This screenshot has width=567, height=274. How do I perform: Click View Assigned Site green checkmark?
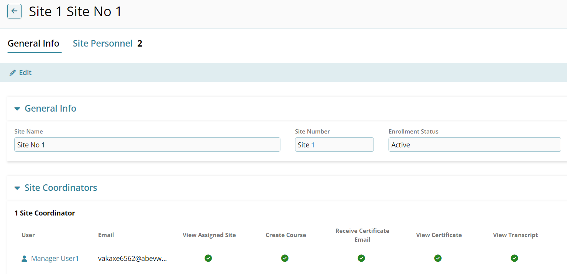208,258
